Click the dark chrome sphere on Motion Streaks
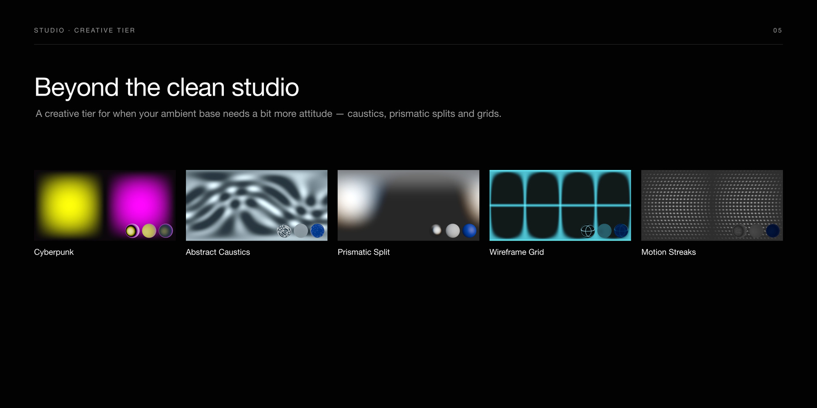The height and width of the screenshot is (408, 817). point(740,231)
